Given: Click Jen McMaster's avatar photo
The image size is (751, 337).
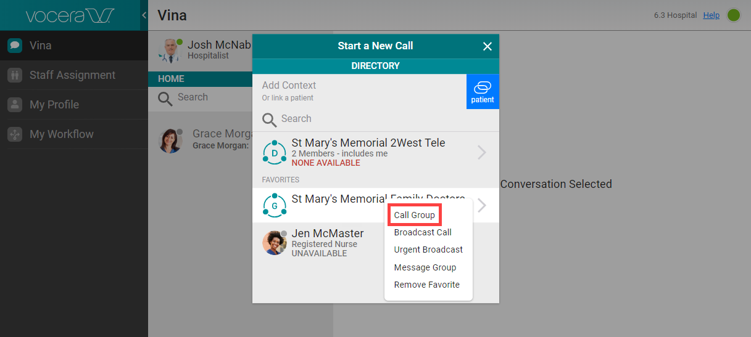Looking at the screenshot, I should [275, 243].
